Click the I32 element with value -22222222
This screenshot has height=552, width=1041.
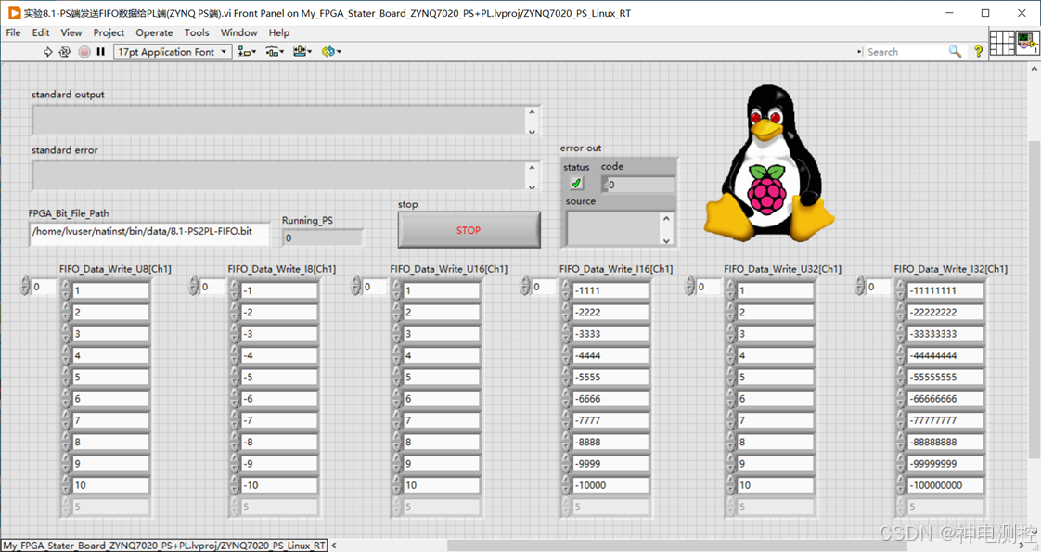[x=945, y=312]
